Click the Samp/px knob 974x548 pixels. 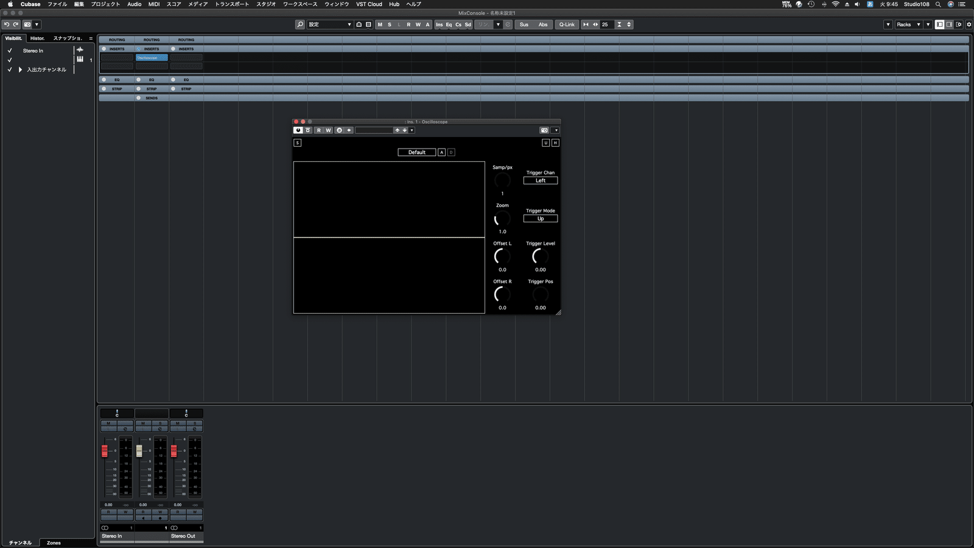(502, 180)
